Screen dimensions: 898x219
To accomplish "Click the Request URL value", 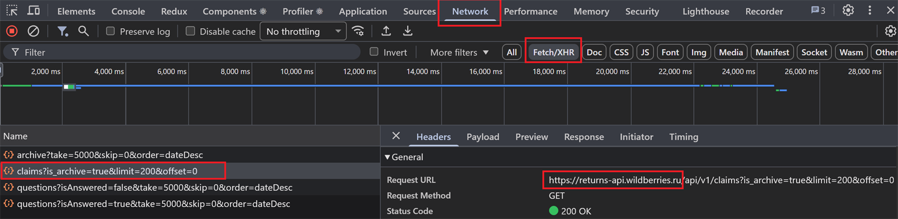I will tap(721, 180).
